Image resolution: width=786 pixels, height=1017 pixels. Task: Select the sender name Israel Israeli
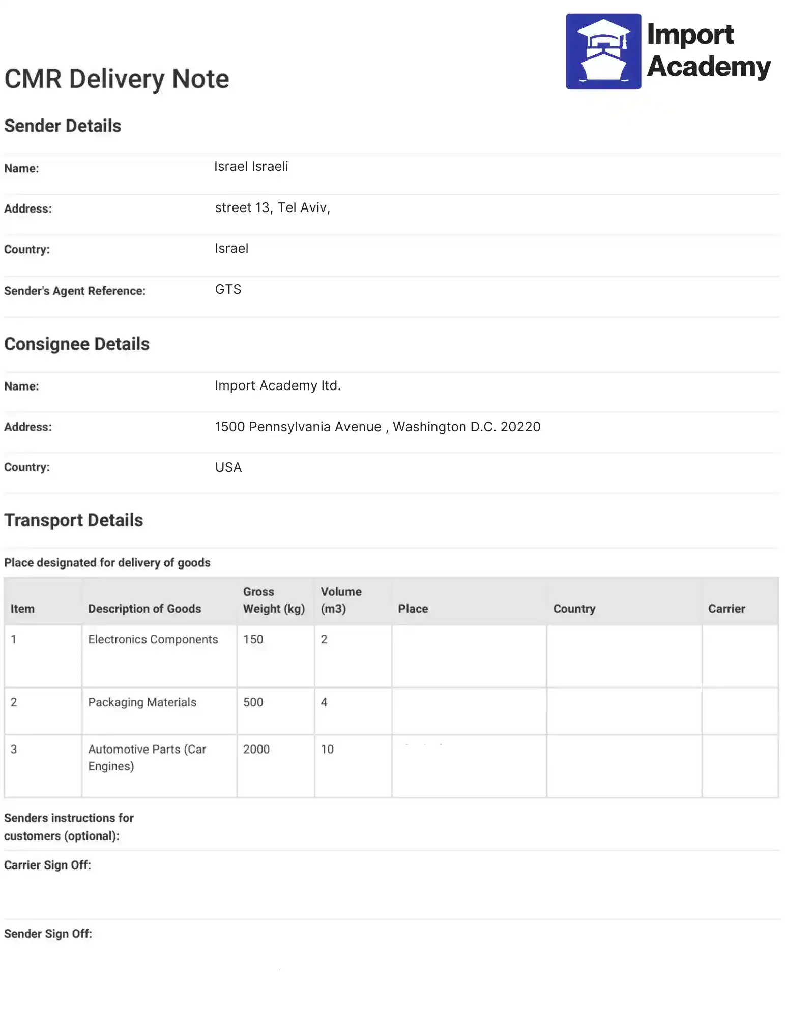click(x=251, y=166)
